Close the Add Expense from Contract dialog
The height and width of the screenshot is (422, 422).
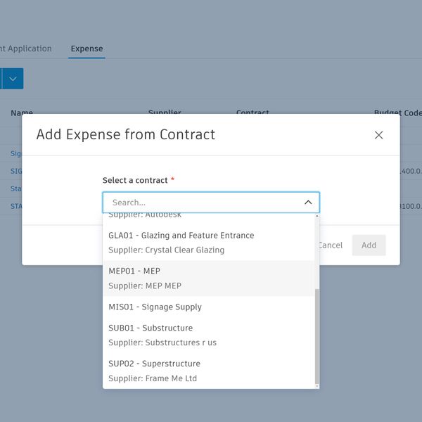pyautogui.click(x=378, y=135)
